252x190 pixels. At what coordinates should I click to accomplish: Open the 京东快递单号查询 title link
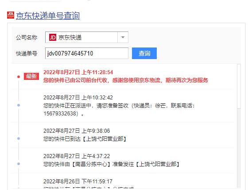click(48, 16)
